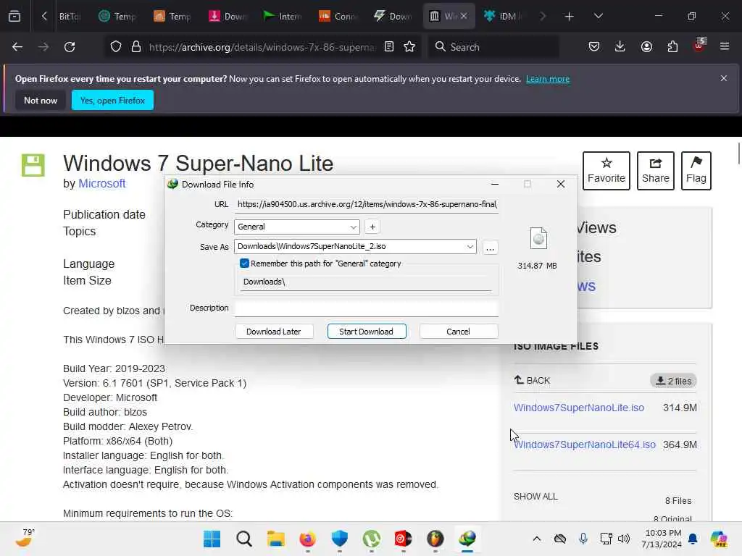Switch to the BitTorrent tab
The height and width of the screenshot is (556, 742).
point(69,16)
